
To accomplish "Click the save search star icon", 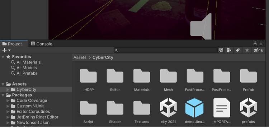I will [247, 50].
